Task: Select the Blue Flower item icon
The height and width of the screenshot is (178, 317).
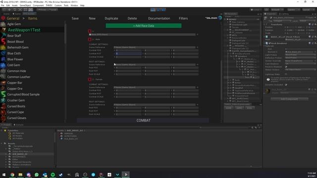Action: [3, 59]
